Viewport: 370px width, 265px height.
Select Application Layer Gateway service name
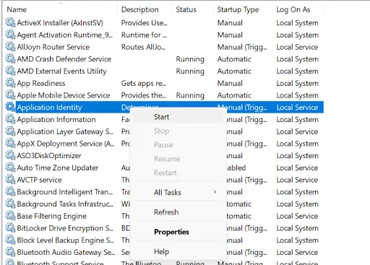click(x=65, y=131)
